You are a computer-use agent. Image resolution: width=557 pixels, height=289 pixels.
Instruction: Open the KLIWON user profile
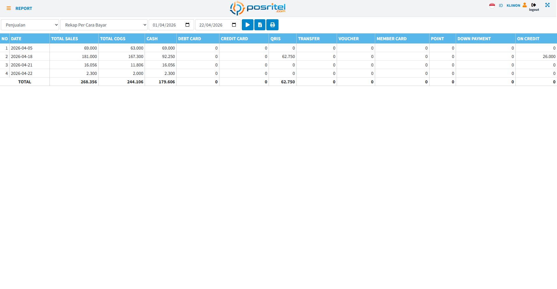click(x=513, y=6)
